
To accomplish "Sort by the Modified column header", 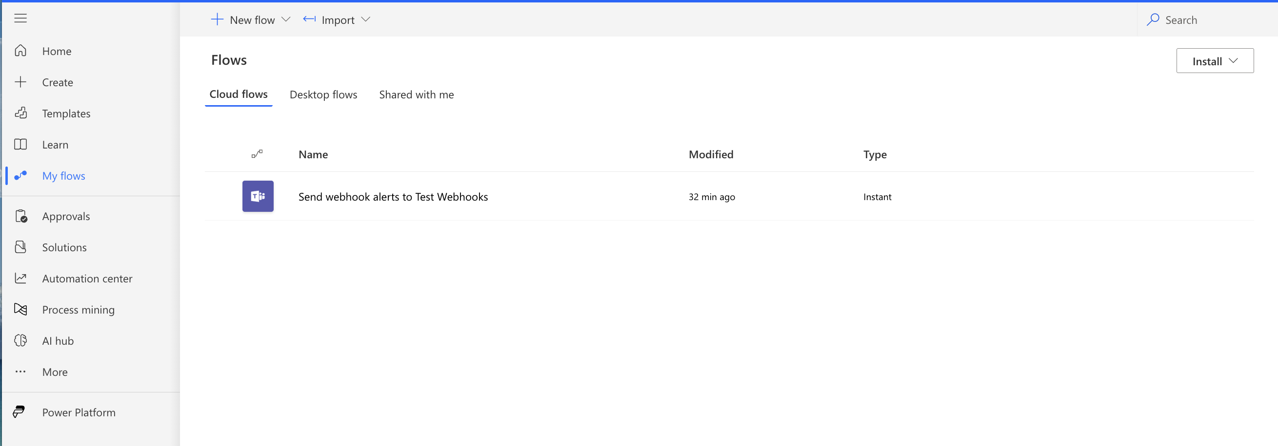I will (710, 154).
